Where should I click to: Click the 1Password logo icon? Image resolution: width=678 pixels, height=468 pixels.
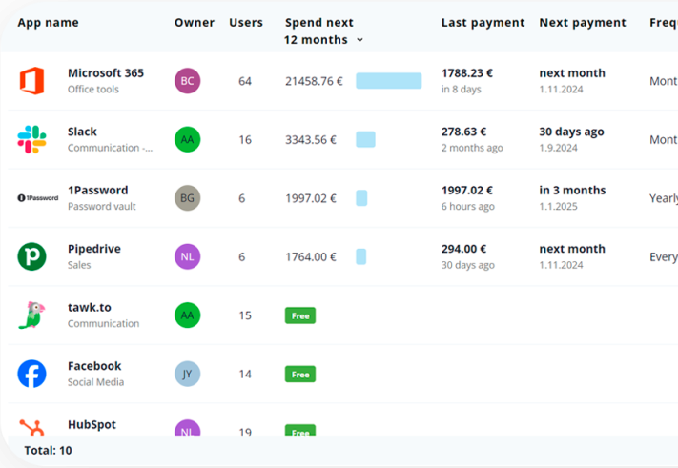(37, 198)
